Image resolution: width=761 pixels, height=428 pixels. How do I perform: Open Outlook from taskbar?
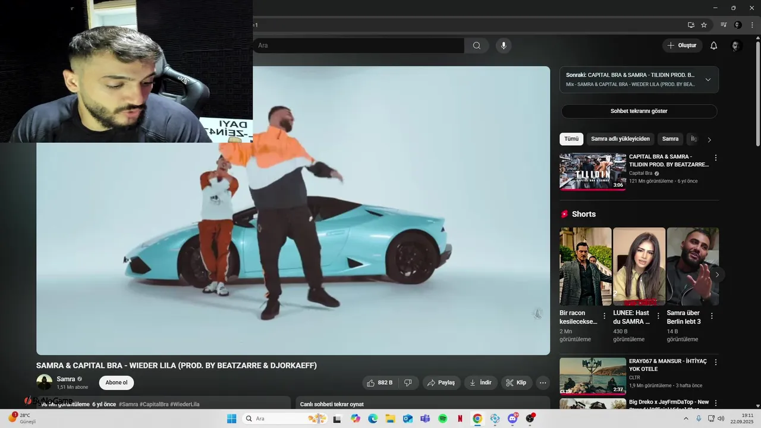(407, 418)
